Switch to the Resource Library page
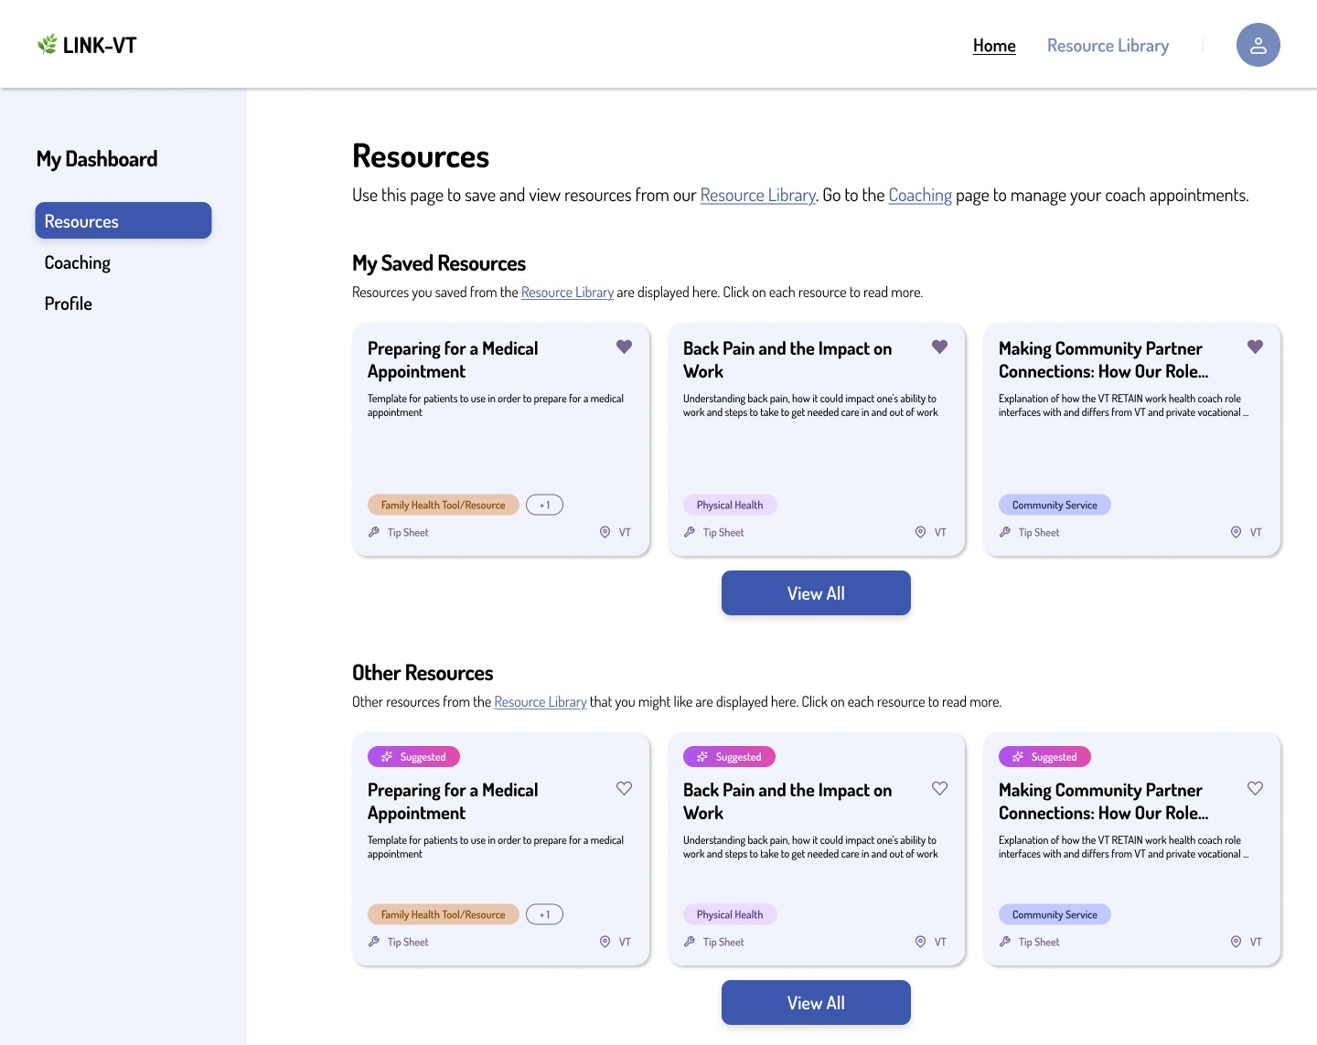The image size is (1317, 1045). pos(1108,44)
